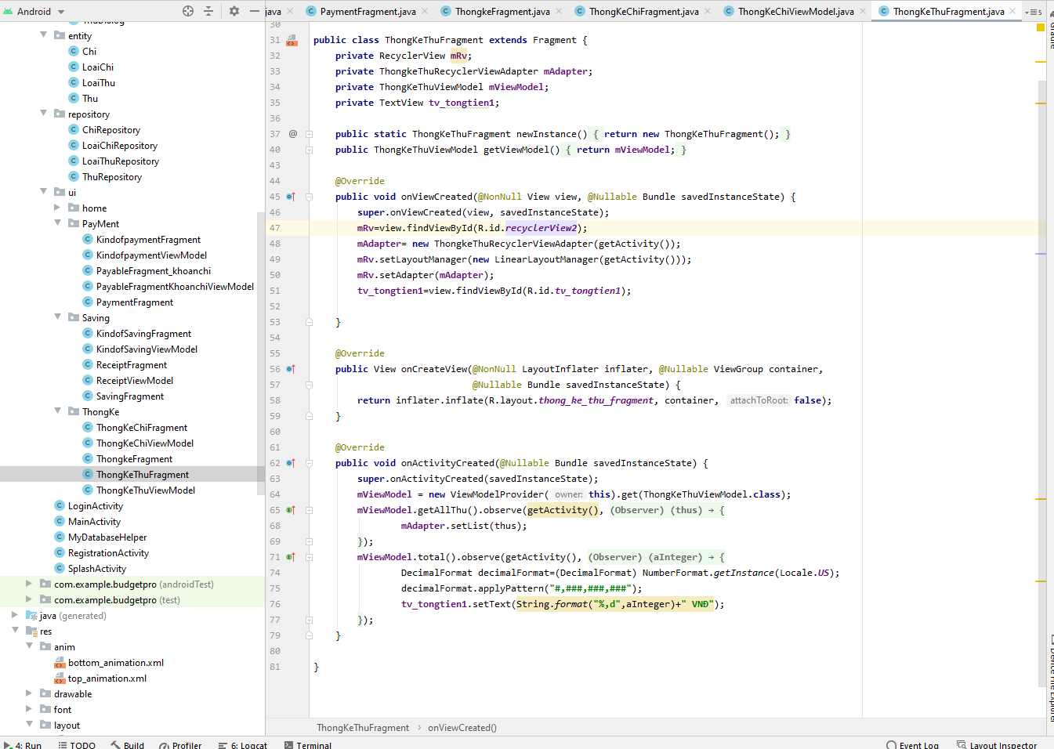Close the ThongKeThuFragment.java tab
Screen dimensions: 1054x749
coord(1012,11)
